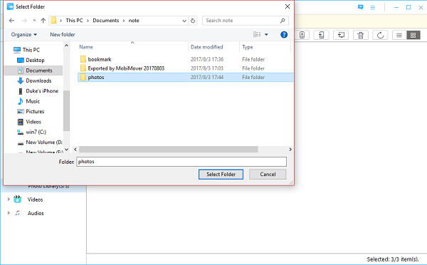This screenshot has width=427, height=265.
Task: Click MobiMover refresh toolbar icon
Action: point(380,35)
